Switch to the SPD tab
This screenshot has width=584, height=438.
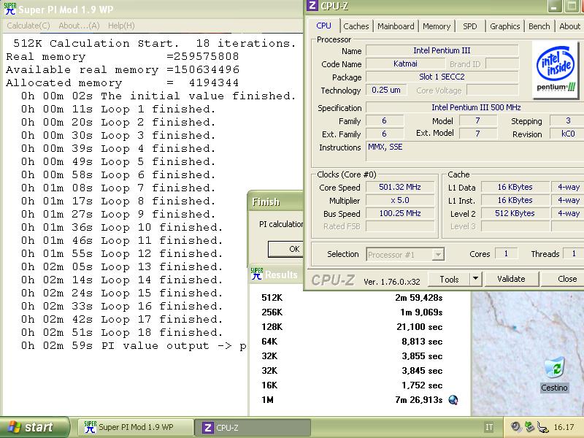coord(470,26)
